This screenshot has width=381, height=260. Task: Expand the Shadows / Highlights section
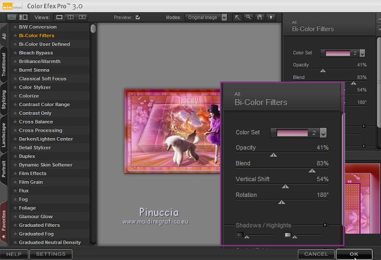[325, 225]
